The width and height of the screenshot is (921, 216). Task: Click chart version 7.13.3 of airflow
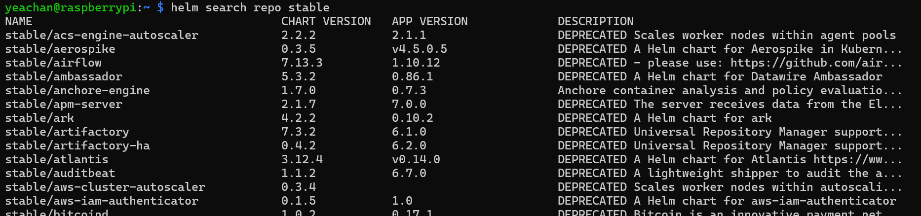pyautogui.click(x=302, y=63)
